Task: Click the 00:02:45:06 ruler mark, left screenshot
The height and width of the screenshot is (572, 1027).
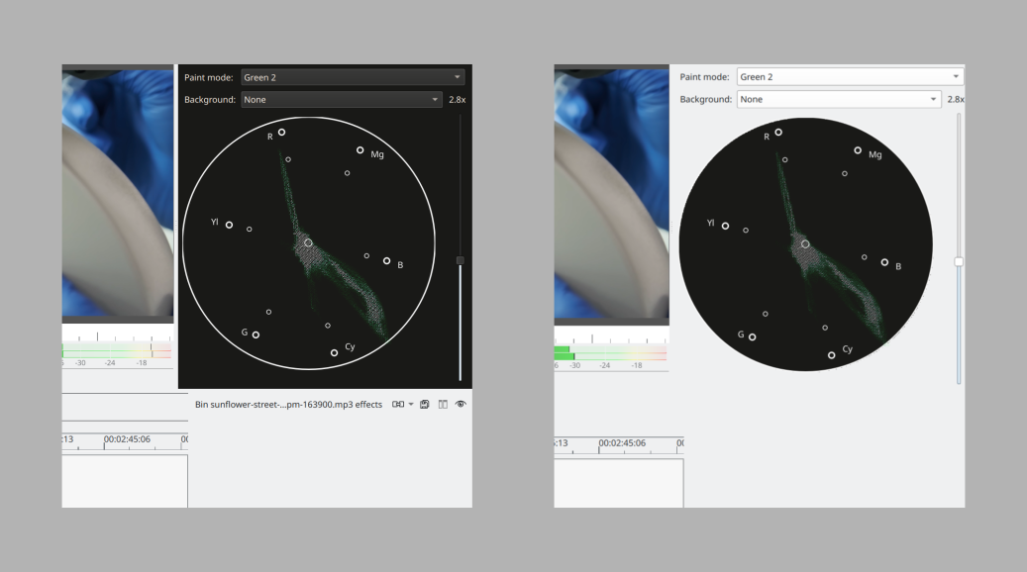Action: pos(126,439)
